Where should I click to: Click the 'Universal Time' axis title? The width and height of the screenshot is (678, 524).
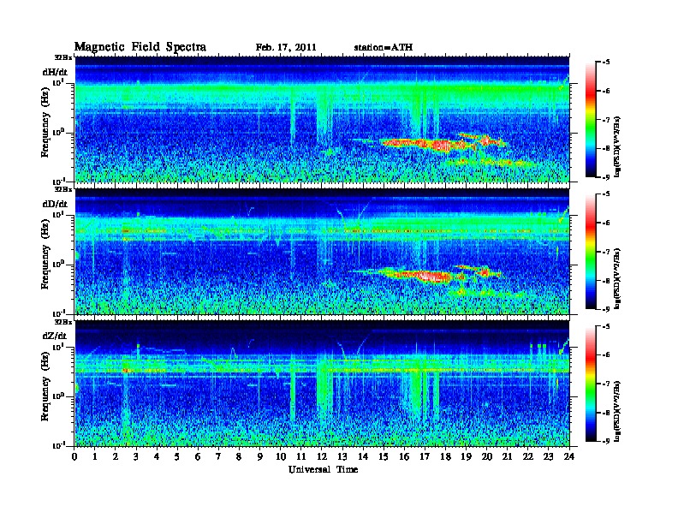(x=323, y=469)
